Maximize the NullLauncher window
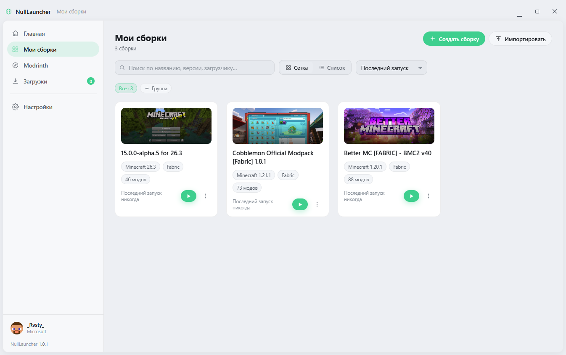This screenshot has width=566, height=355. [537, 11]
